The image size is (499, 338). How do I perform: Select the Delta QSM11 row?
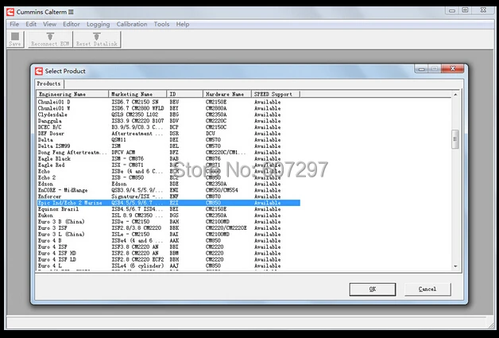point(168,140)
